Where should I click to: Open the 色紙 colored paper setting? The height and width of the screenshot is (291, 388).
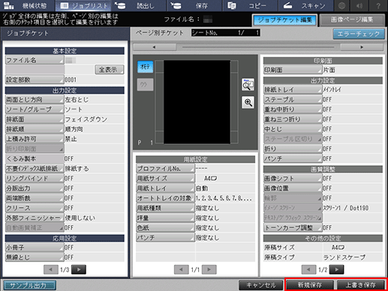point(165,228)
